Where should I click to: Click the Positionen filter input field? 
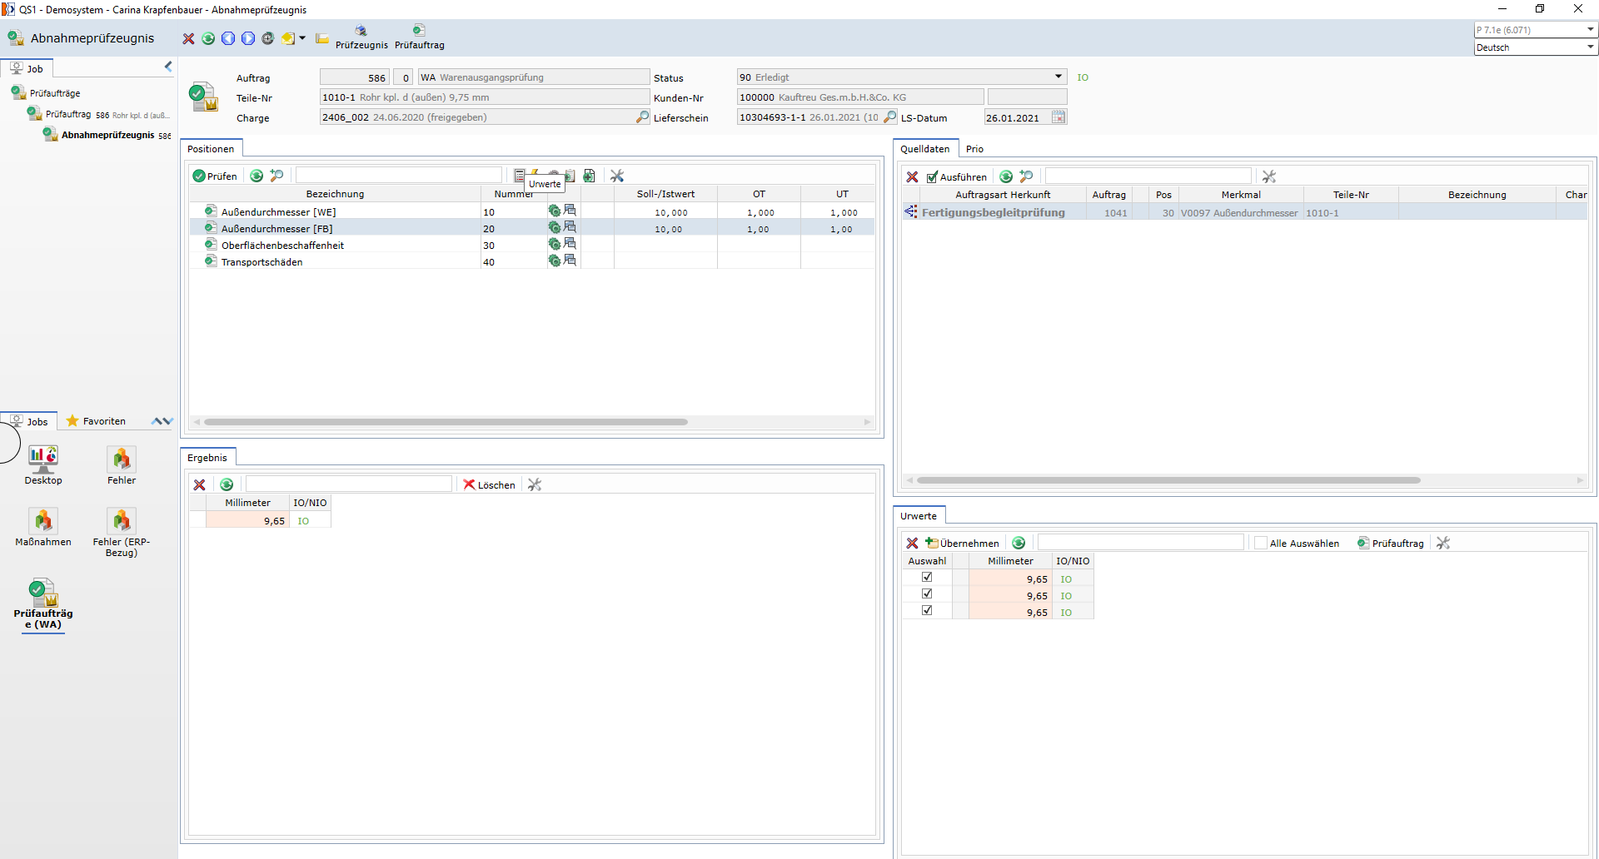(x=398, y=176)
